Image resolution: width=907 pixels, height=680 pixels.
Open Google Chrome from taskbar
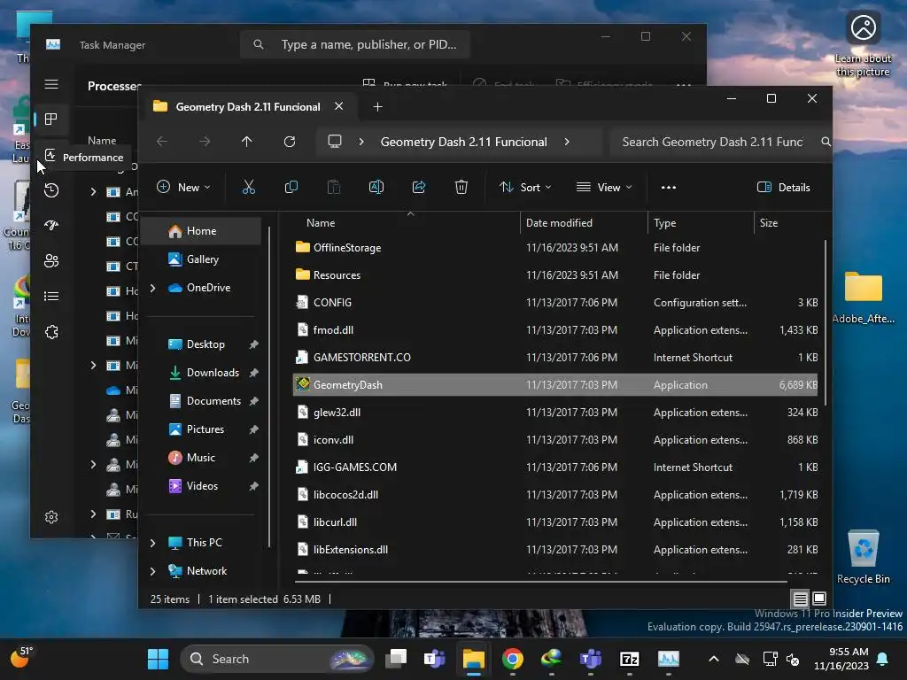tap(513, 659)
